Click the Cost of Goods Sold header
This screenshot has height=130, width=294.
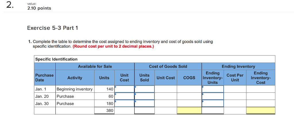[168, 66]
